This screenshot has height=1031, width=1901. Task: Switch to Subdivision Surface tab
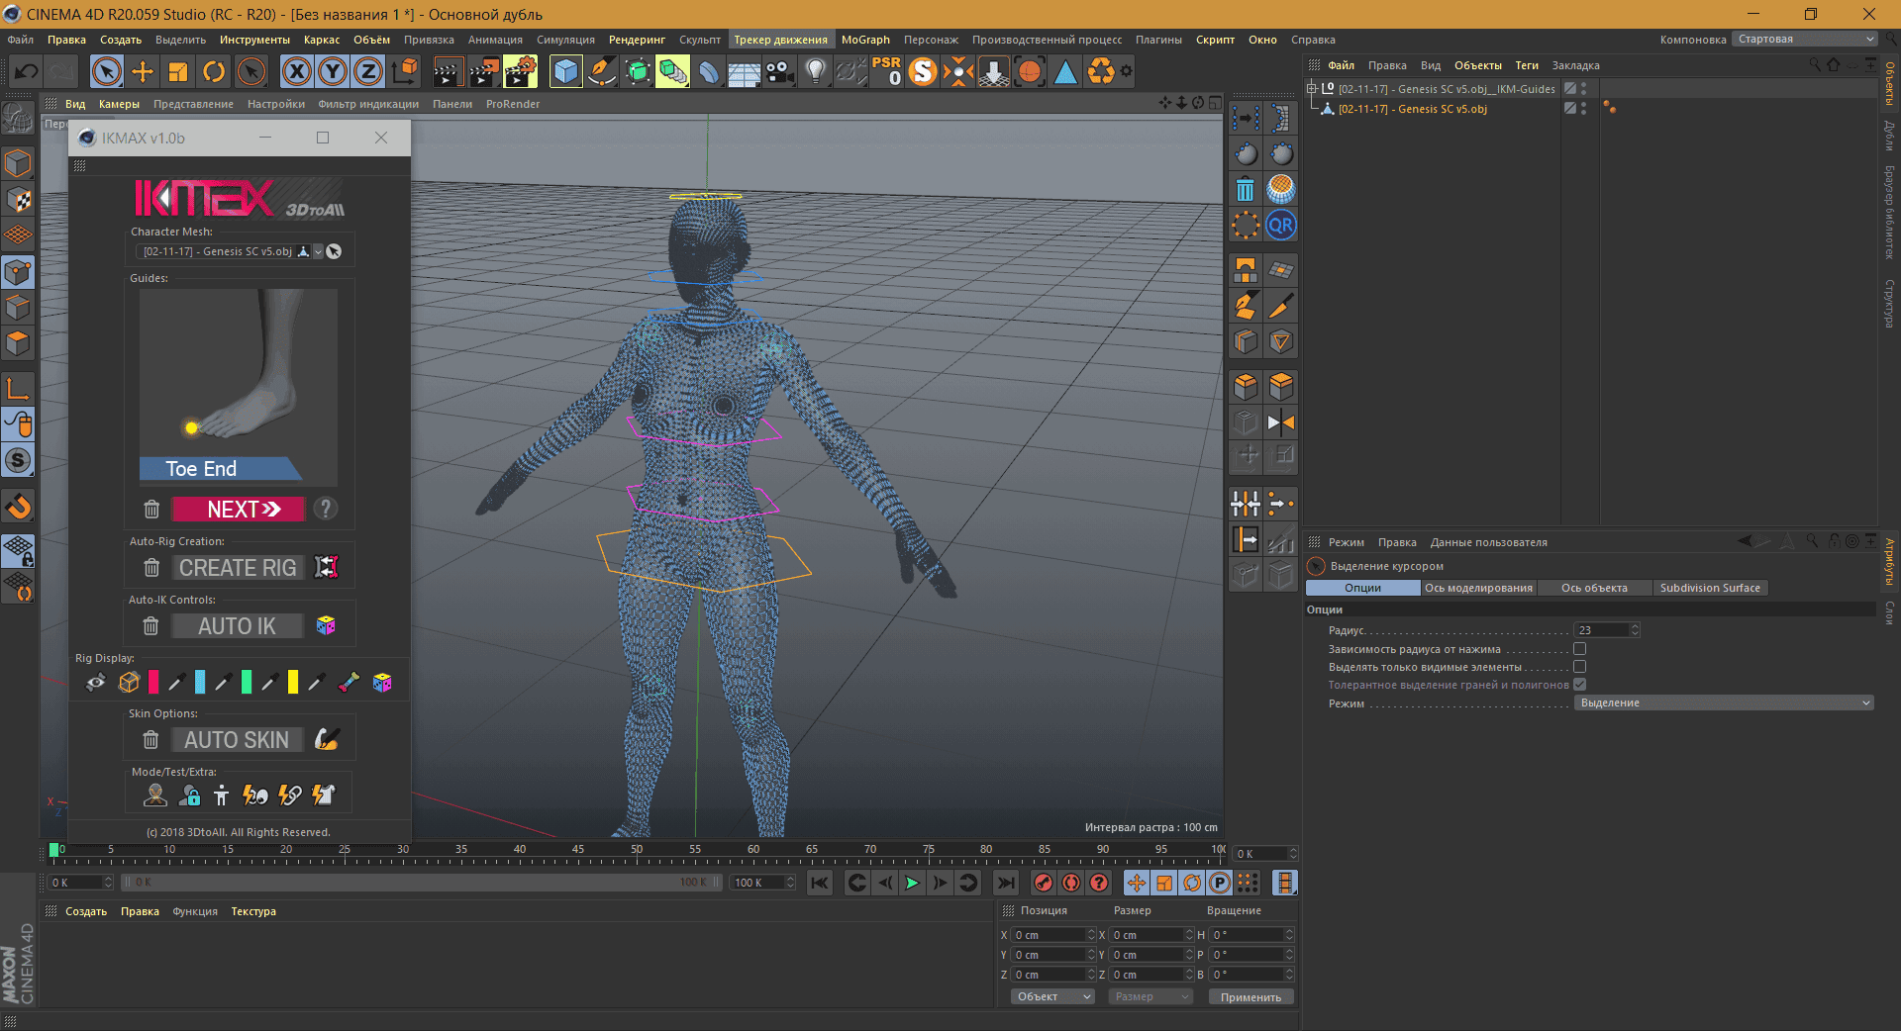(x=1710, y=588)
